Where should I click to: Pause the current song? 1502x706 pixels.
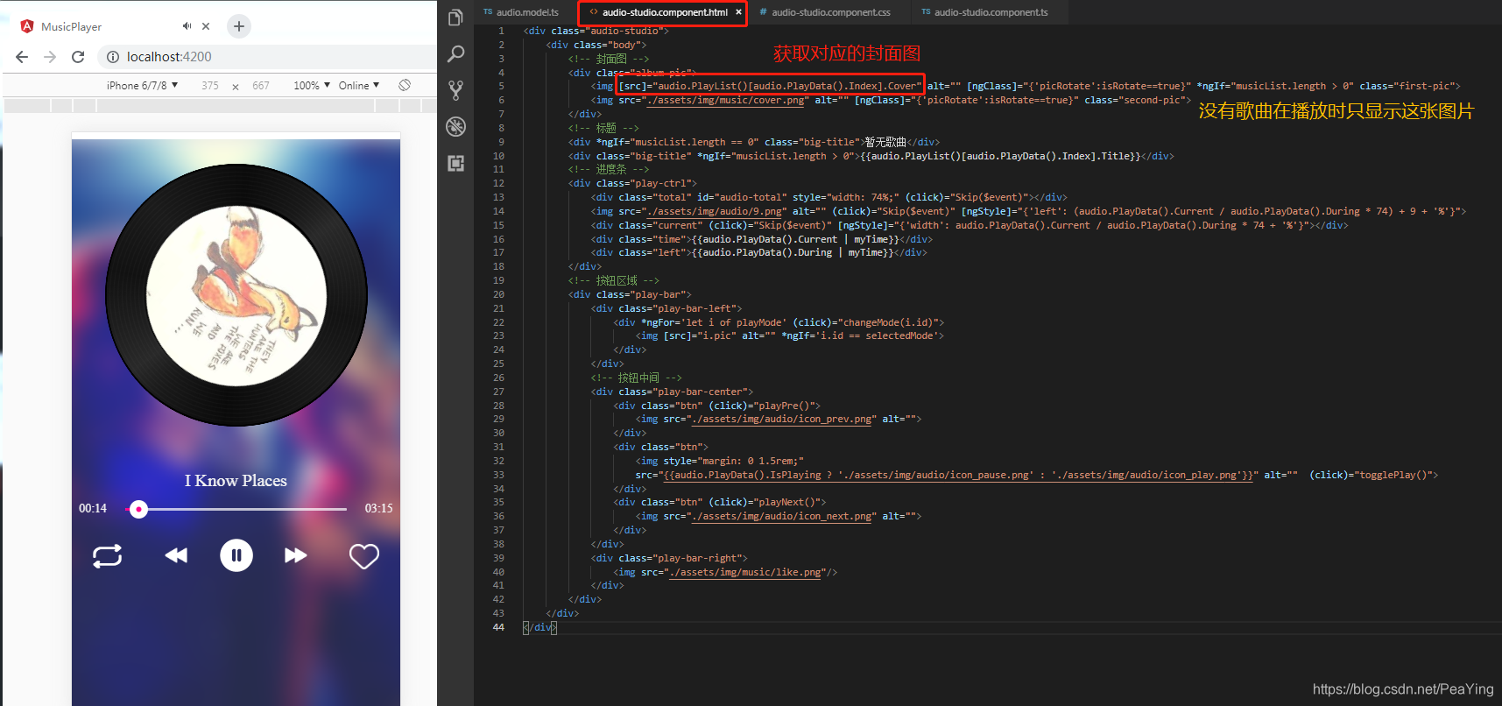(x=236, y=555)
